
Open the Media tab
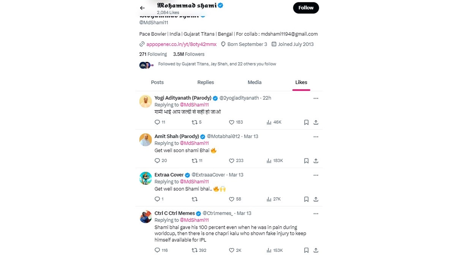click(x=255, y=82)
